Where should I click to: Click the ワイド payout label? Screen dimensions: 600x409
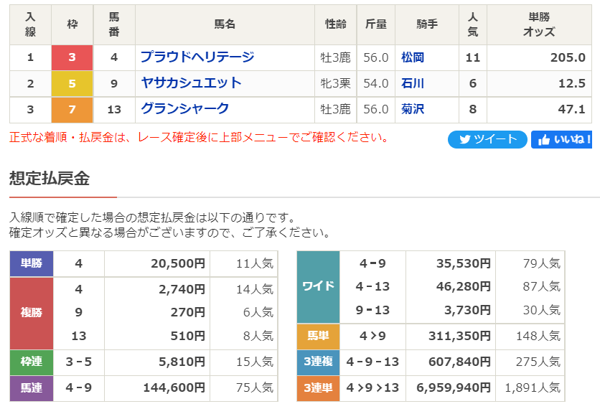pyautogui.click(x=318, y=286)
